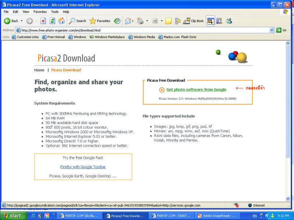The image size is (294, 220).
Task: Click the system clock showing 9:32 PM
Action: pyautogui.click(x=283, y=216)
